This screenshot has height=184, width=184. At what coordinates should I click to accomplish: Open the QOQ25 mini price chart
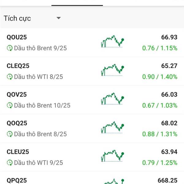113,127
